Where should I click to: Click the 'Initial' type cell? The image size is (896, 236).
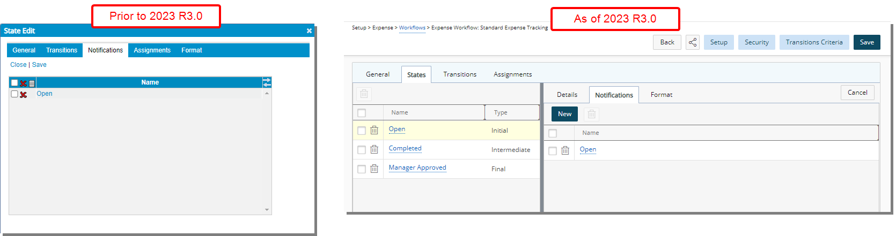(x=500, y=131)
